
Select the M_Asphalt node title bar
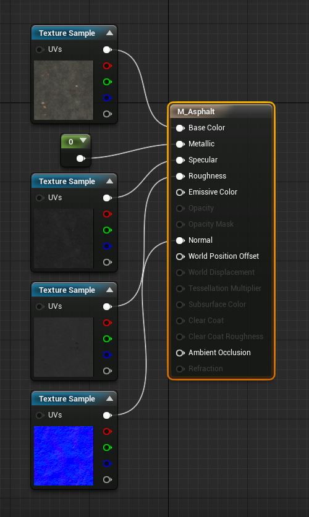point(221,111)
